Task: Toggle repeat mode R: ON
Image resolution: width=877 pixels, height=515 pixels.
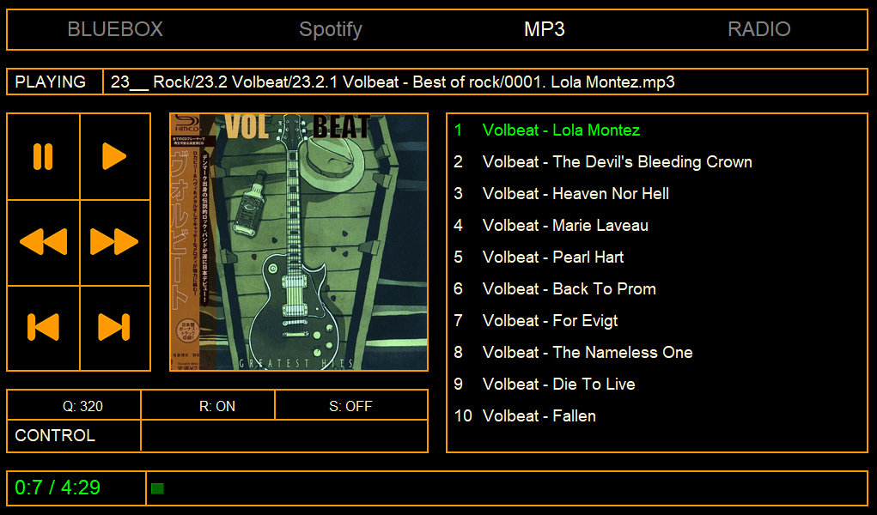Action: point(217,406)
